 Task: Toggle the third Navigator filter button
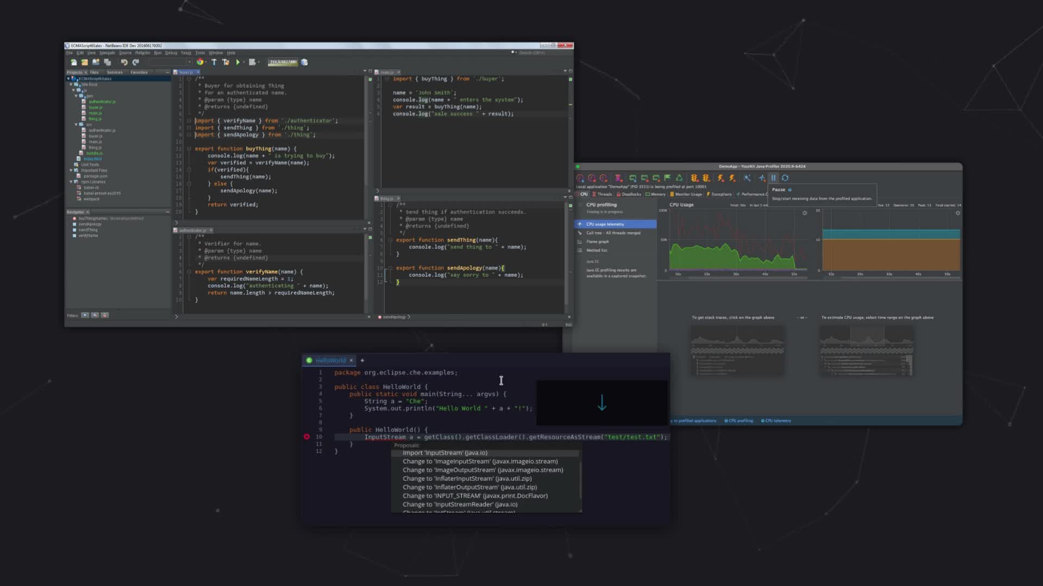pyautogui.click(x=104, y=315)
